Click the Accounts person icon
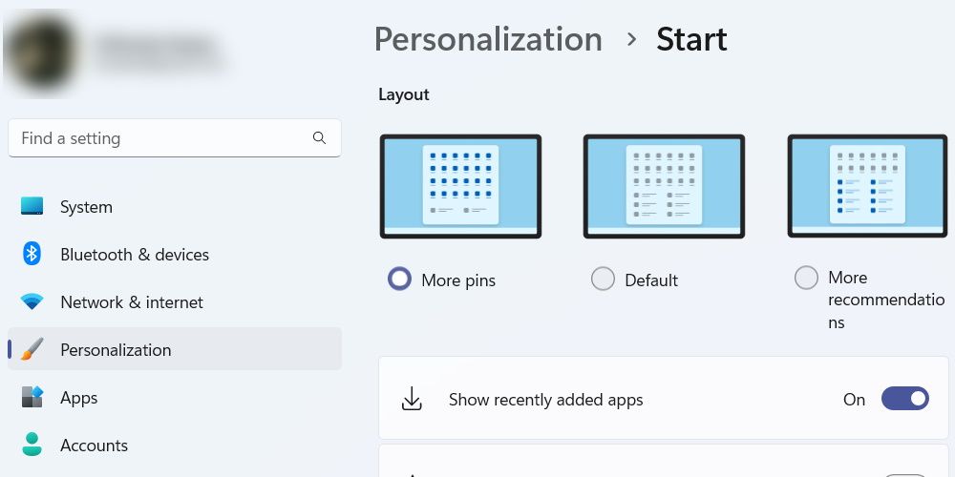The image size is (955, 477). point(32,445)
